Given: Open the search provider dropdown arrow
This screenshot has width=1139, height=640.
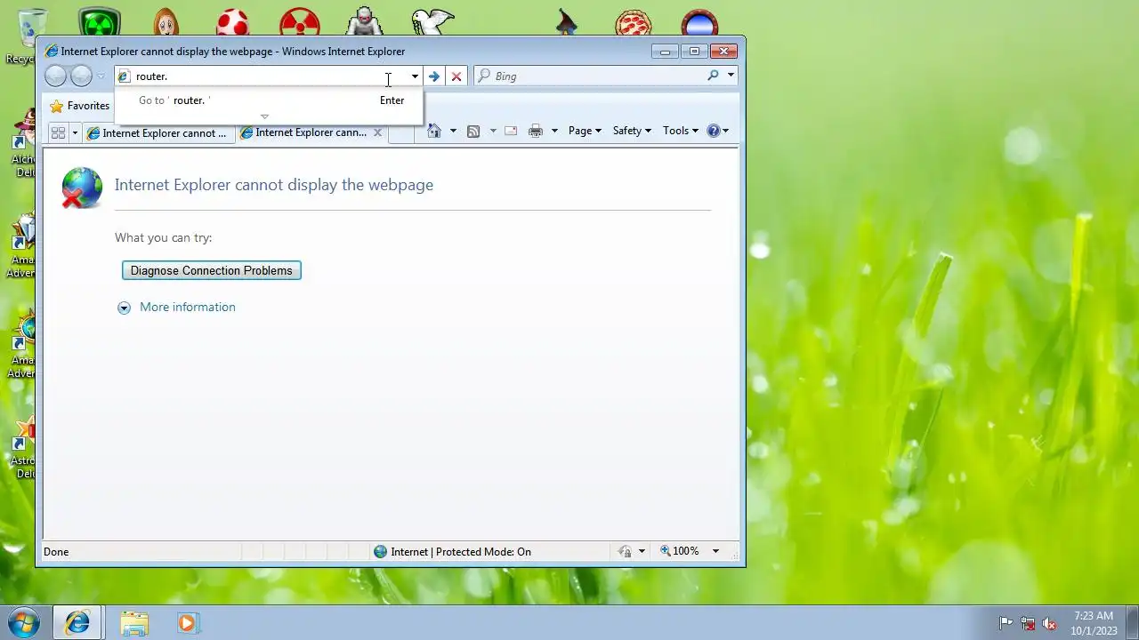Looking at the screenshot, I should pos(731,76).
